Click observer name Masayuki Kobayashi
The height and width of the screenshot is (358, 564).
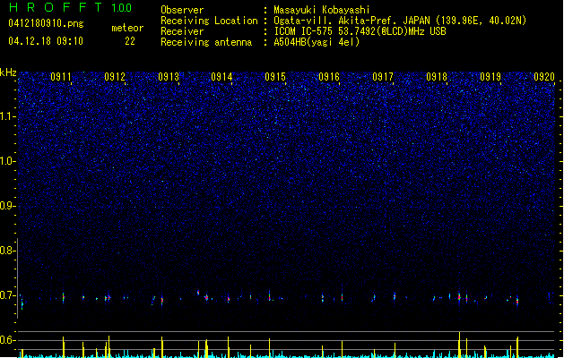pyautogui.click(x=322, y=10)
